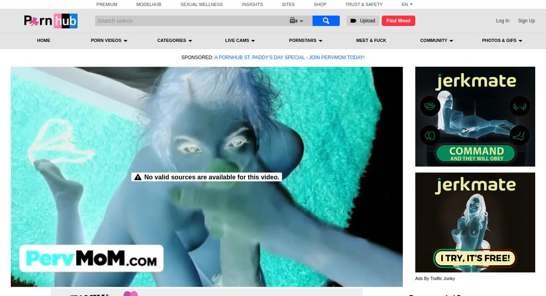Open the Log In link
The height and width of the screenshot is (296, 546).
502,21
